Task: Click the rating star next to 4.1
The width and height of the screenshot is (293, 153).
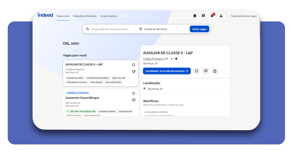Action: [176, 59]
